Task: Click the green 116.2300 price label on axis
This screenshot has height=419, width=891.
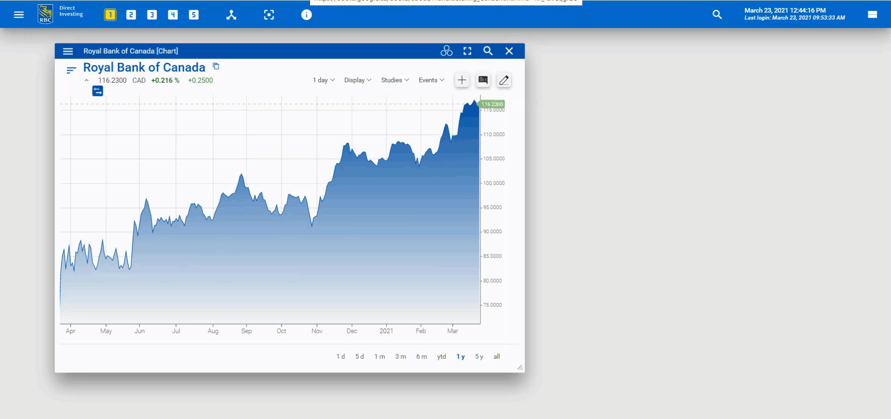Action: [x=492, y=104]
